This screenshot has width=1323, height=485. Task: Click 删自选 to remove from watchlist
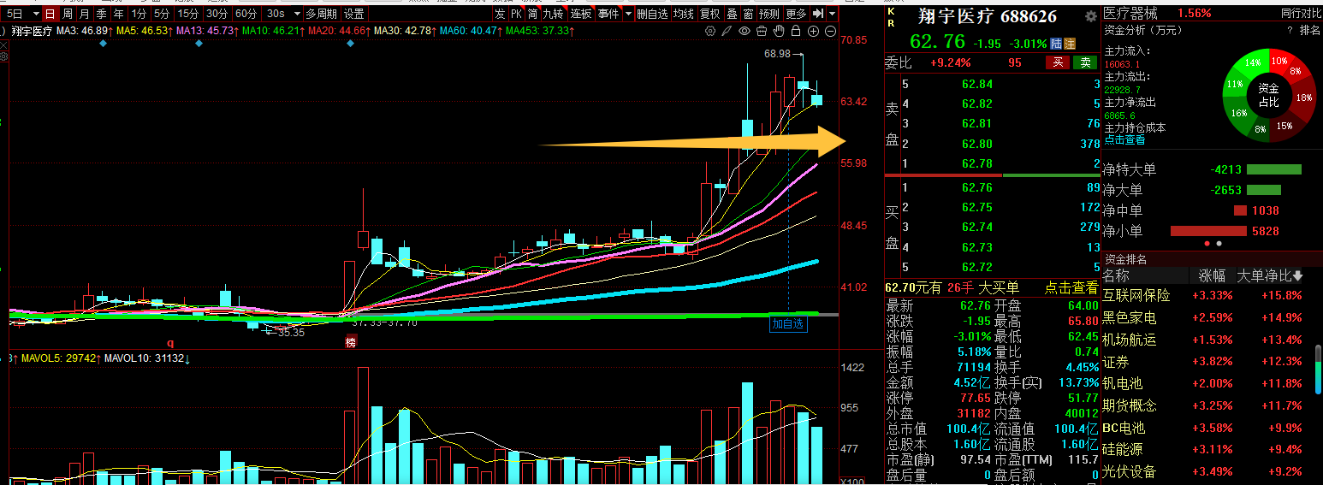coord(653,14)
